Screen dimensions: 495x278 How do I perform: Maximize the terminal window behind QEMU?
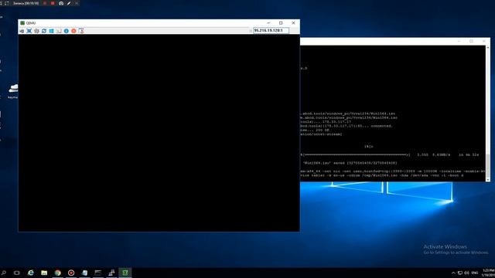pyautogui.click(x=471, y=41)
